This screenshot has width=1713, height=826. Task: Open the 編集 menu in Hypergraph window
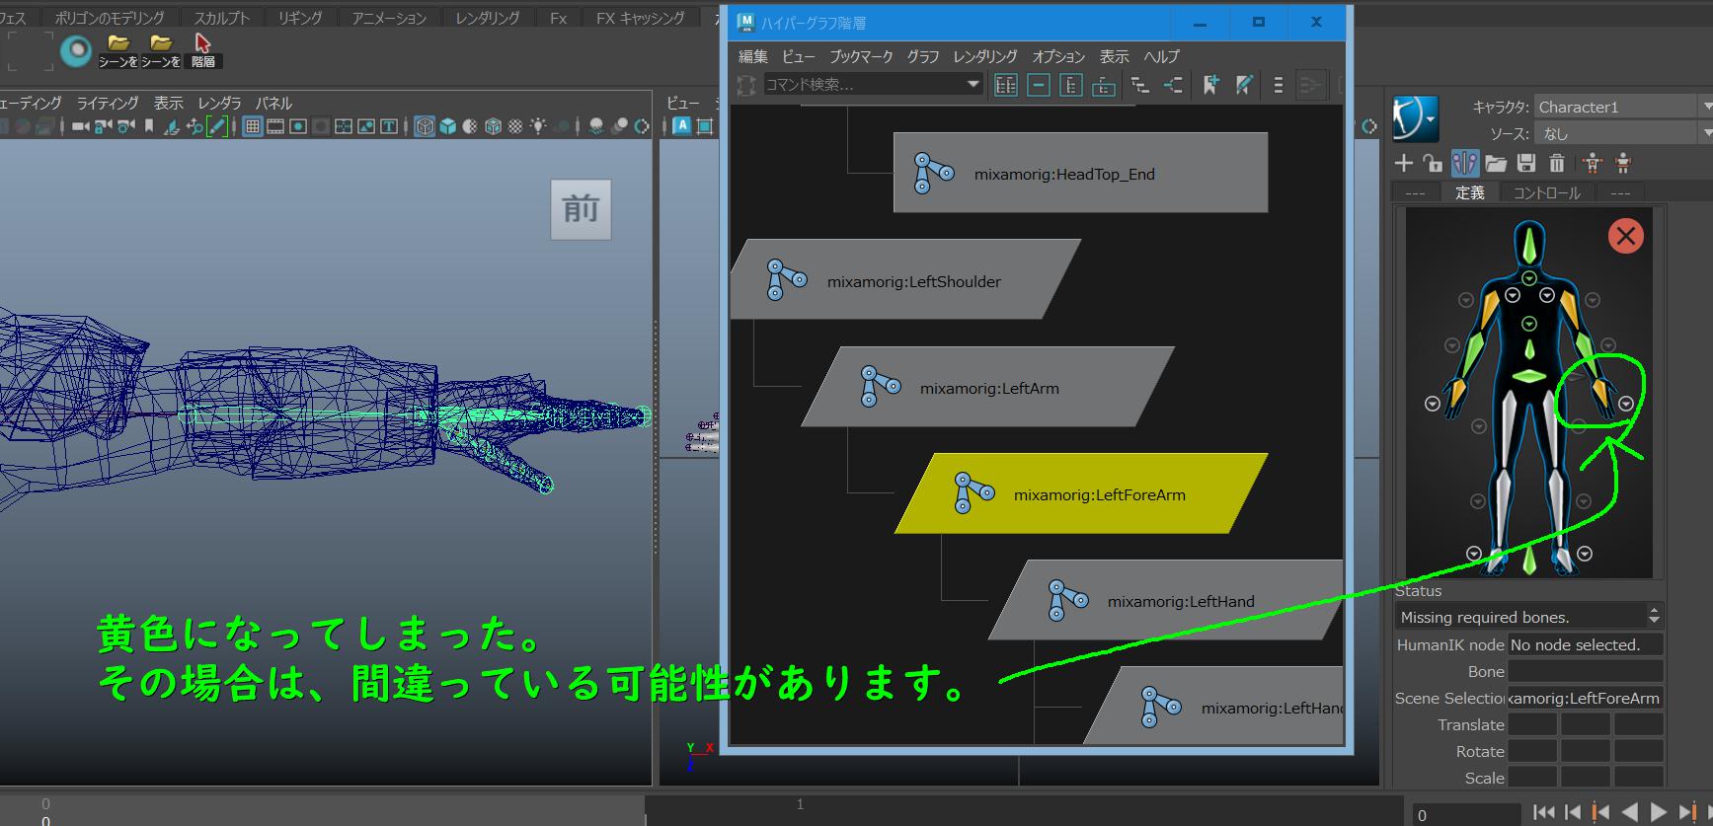(x=752, y=57)
